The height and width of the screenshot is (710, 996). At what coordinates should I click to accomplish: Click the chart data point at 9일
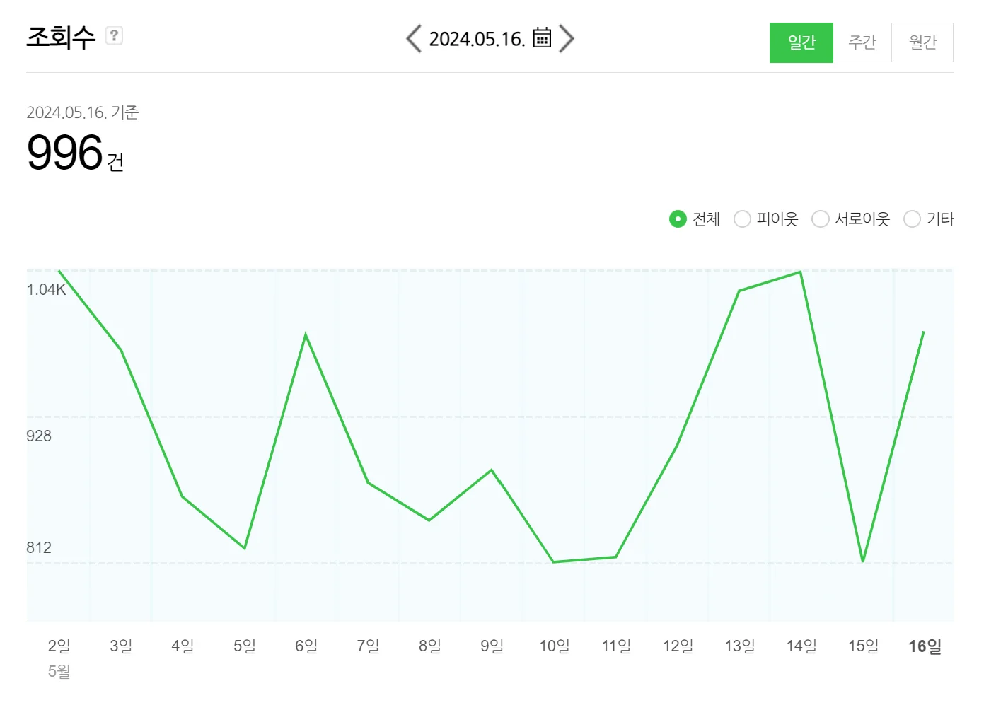tap(492, 470)
